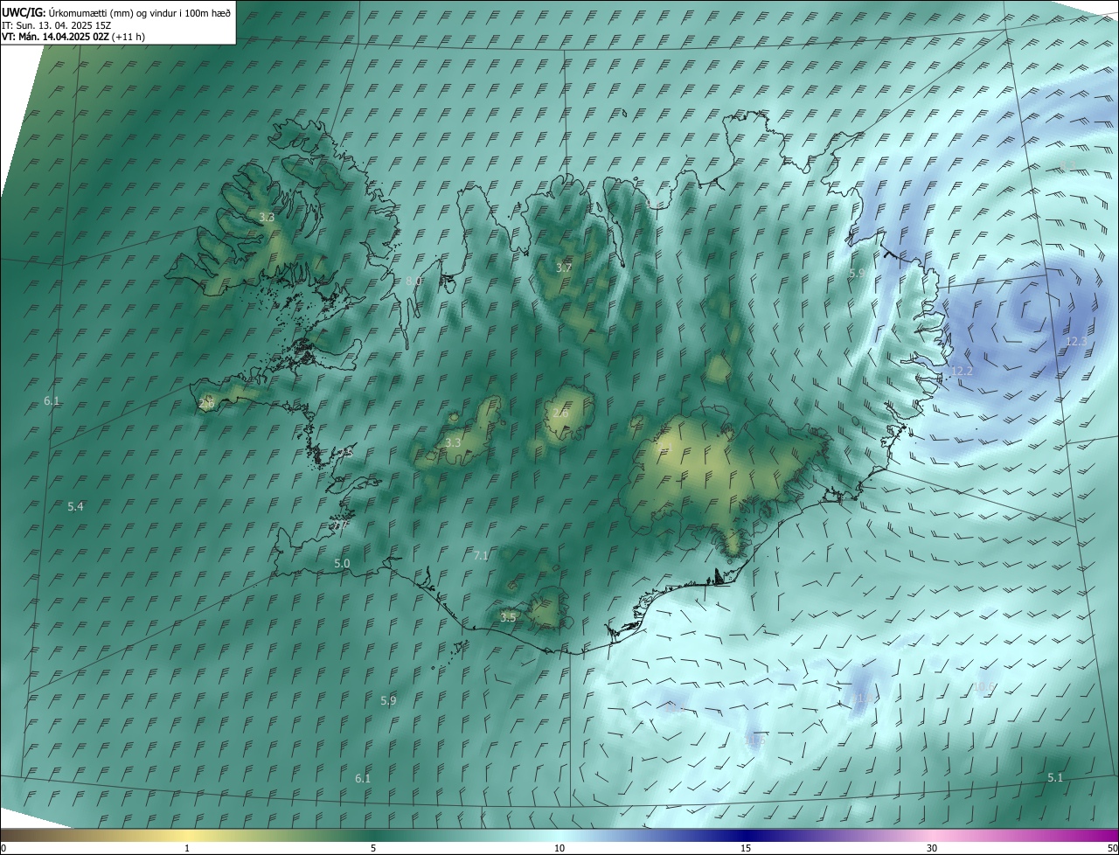Click the "15" tick on the color scale
The width and height of the screenshot is (1119, 855).
[x=746, y=848]
